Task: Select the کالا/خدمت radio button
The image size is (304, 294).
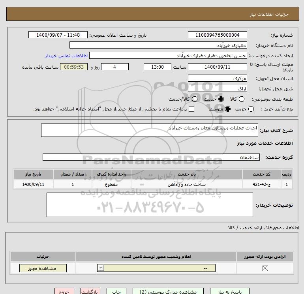Action: coord(195,99)
